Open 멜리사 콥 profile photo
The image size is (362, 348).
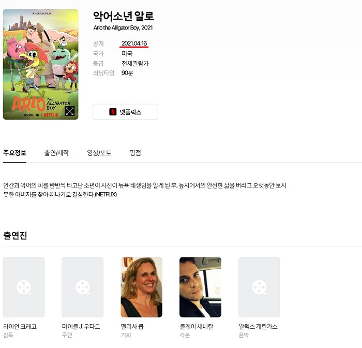(142, 287)
